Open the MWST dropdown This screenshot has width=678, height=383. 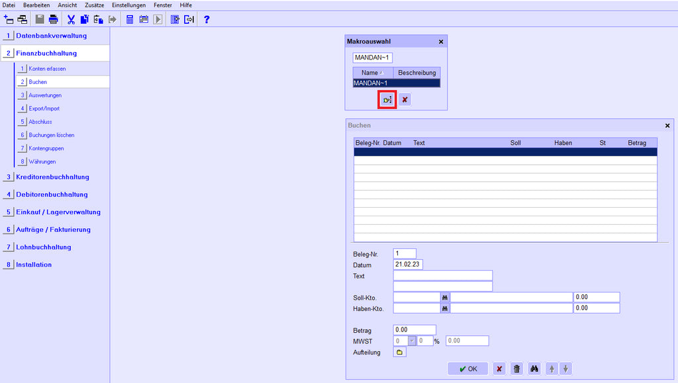[x=411, y=341]
